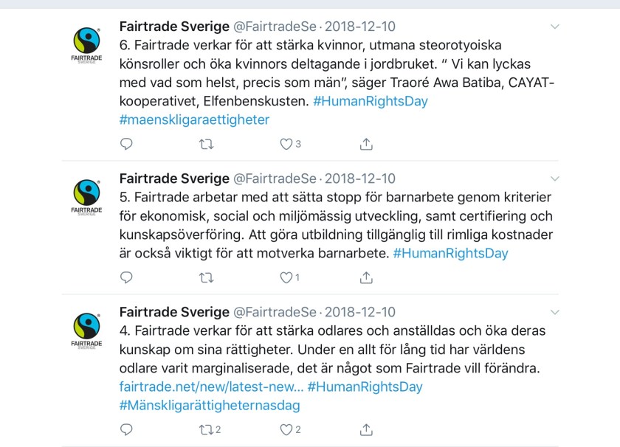
Task: Reply to the barnarbete tweet
Action: [x=126, y=277]
